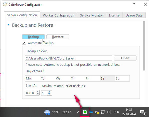
Task: Open the speaker volume tray icon
Action: (x=109, y=112)
